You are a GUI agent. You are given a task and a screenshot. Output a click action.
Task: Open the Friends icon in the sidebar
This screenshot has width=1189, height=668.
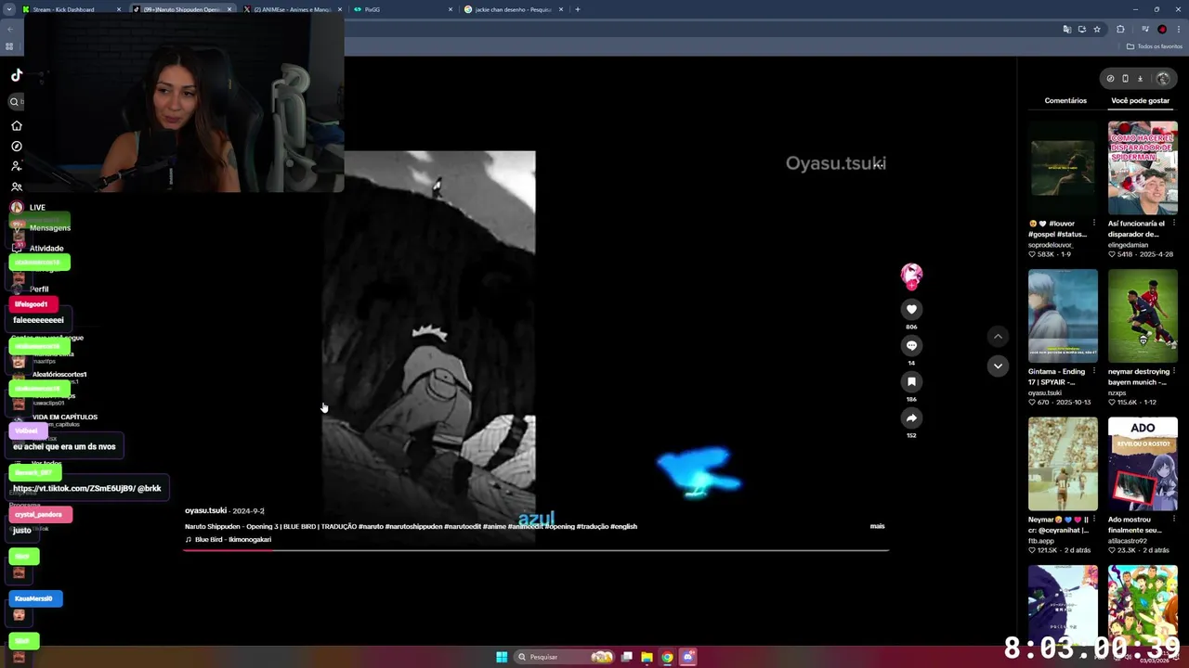pyautogui.click(x=16, y=186)
